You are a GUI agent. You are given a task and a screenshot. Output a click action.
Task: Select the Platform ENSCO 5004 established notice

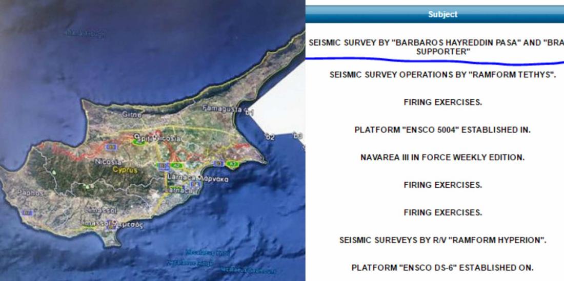pyautogui.click(x=442, y=130)
